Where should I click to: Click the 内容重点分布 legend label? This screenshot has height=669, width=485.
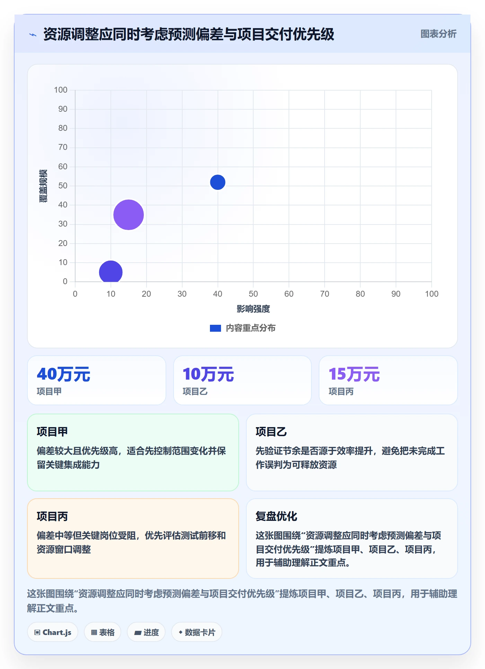pos(250,328)
